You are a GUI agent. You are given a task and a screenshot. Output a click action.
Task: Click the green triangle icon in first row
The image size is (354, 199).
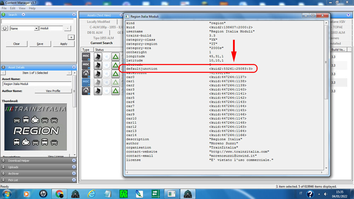pos(116,57)
